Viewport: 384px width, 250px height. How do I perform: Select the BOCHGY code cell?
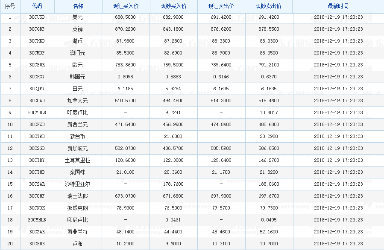tap(37, 77)
